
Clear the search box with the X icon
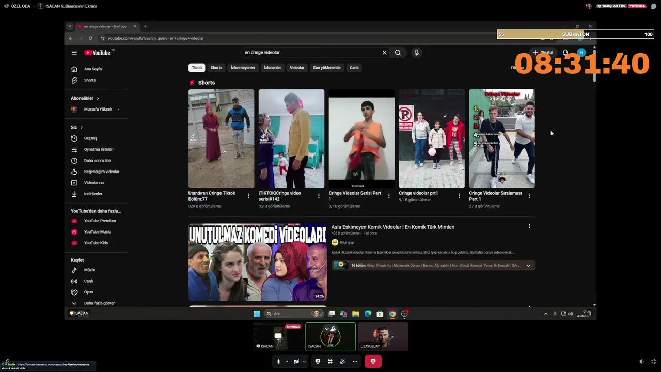(x=384, y=53)
